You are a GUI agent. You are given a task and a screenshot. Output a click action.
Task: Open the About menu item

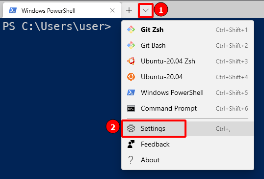coord(187,160)
